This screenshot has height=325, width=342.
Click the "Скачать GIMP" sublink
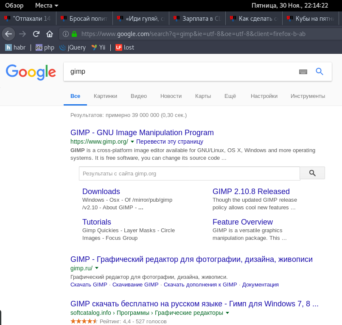pos(89,284)
